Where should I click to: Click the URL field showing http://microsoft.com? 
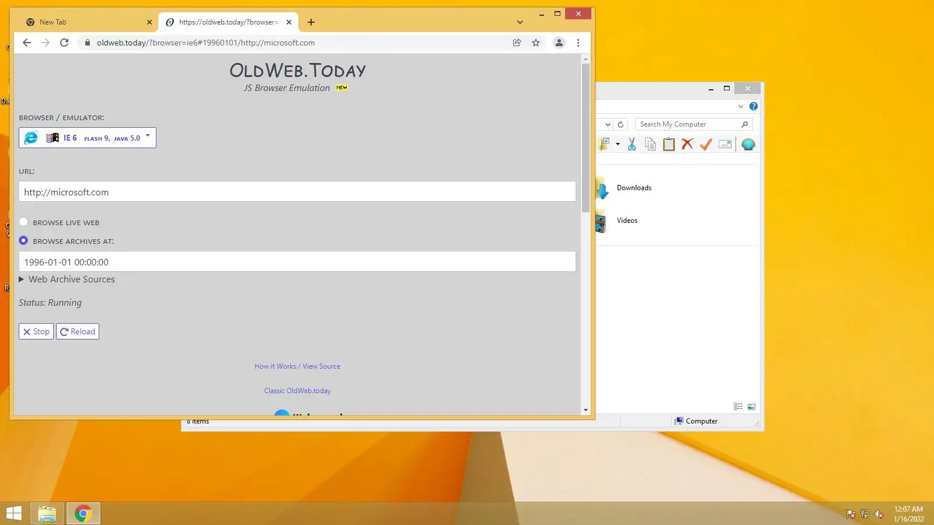click(x=297, y=192)
